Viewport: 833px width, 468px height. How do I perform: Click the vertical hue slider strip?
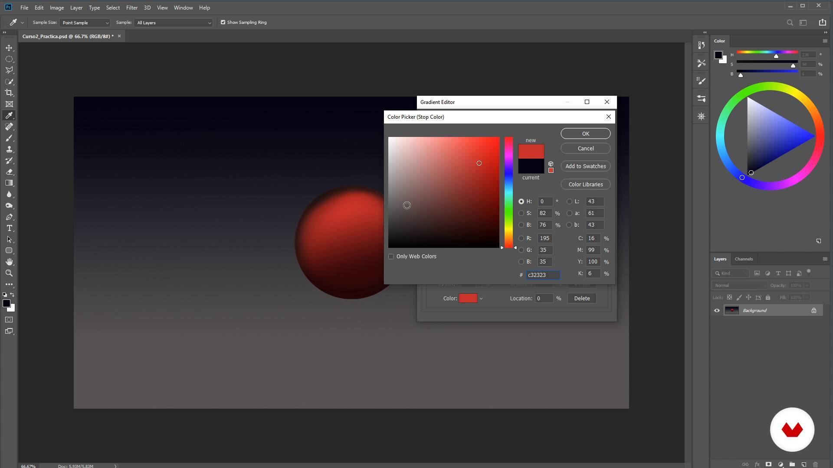click(508, 192)
